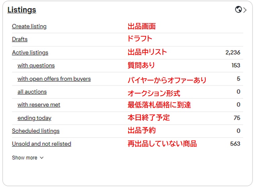This screenshot has height=188, width=254.
Task: Show all auctions listings
Action: point(32,92)
